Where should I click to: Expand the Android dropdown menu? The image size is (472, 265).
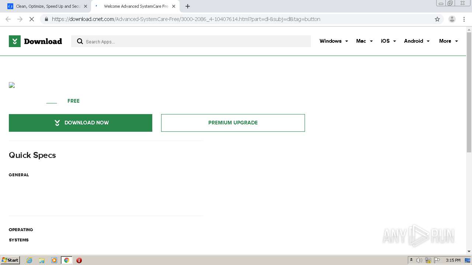417,41
